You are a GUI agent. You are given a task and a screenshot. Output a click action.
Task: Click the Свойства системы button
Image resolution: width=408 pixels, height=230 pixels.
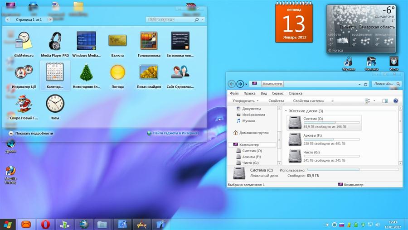point(308,101)
